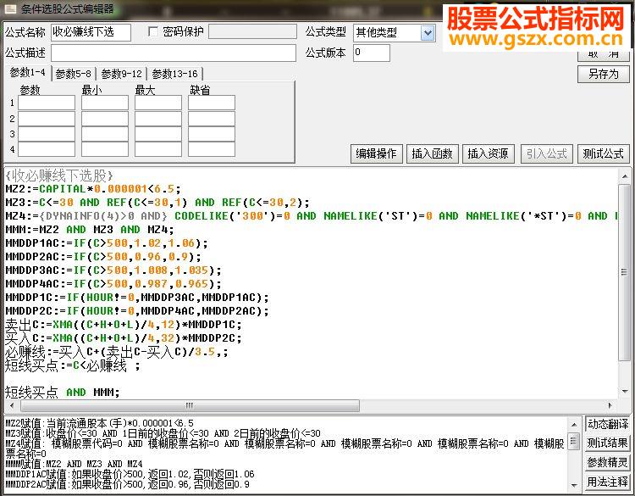Click the comment line {收必赚线下选股}

tap(59, 176)
